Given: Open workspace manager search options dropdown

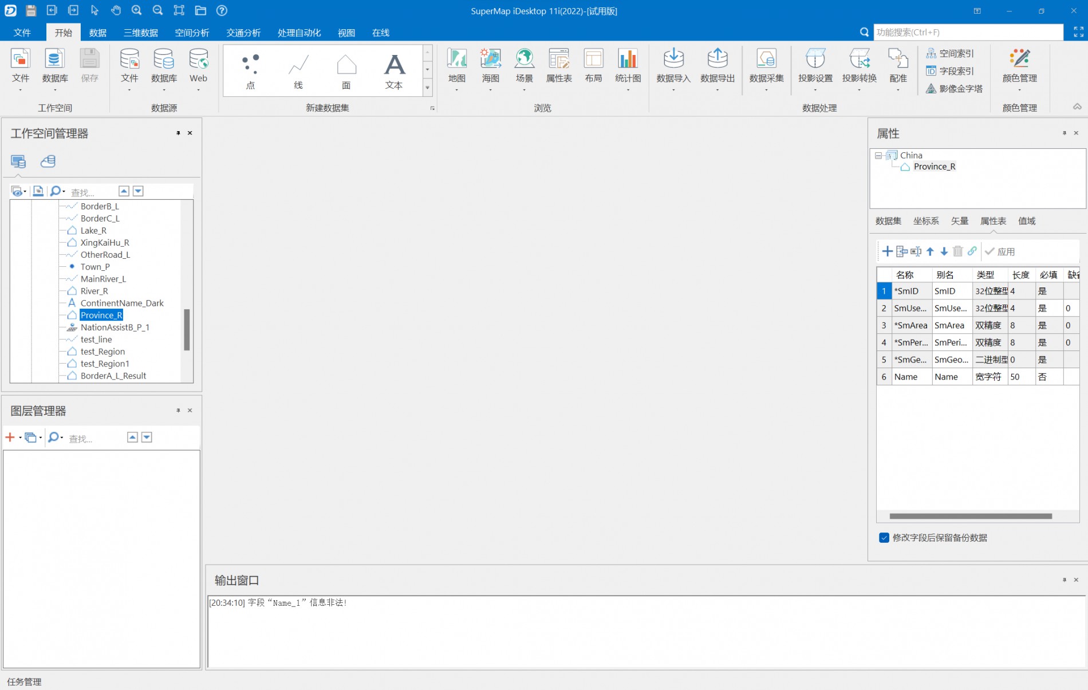Looking at the screenshot, I should pyautogui.click(x=63, y=191).
